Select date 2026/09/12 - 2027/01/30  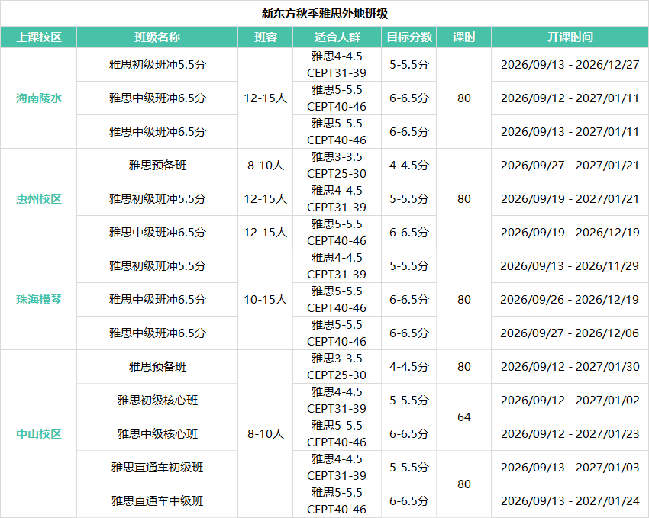(x=570, y=367)
